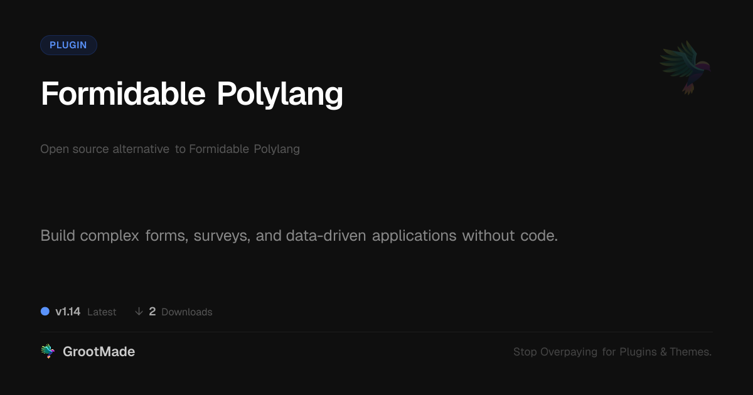Image resolution: width=753 pixels, height=395 pixels.
Task: Click the Downloads label
Action: 187,312
